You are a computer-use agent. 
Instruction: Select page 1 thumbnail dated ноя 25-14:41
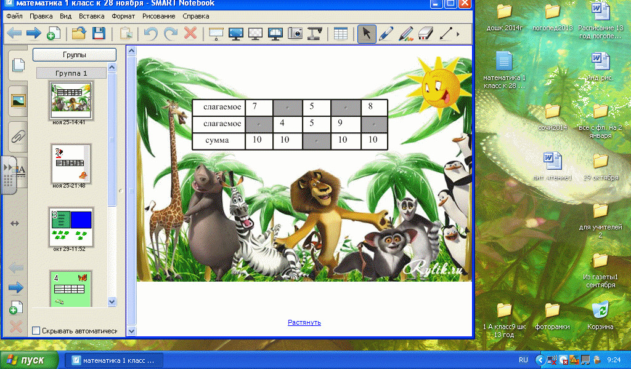click(71, 100)
